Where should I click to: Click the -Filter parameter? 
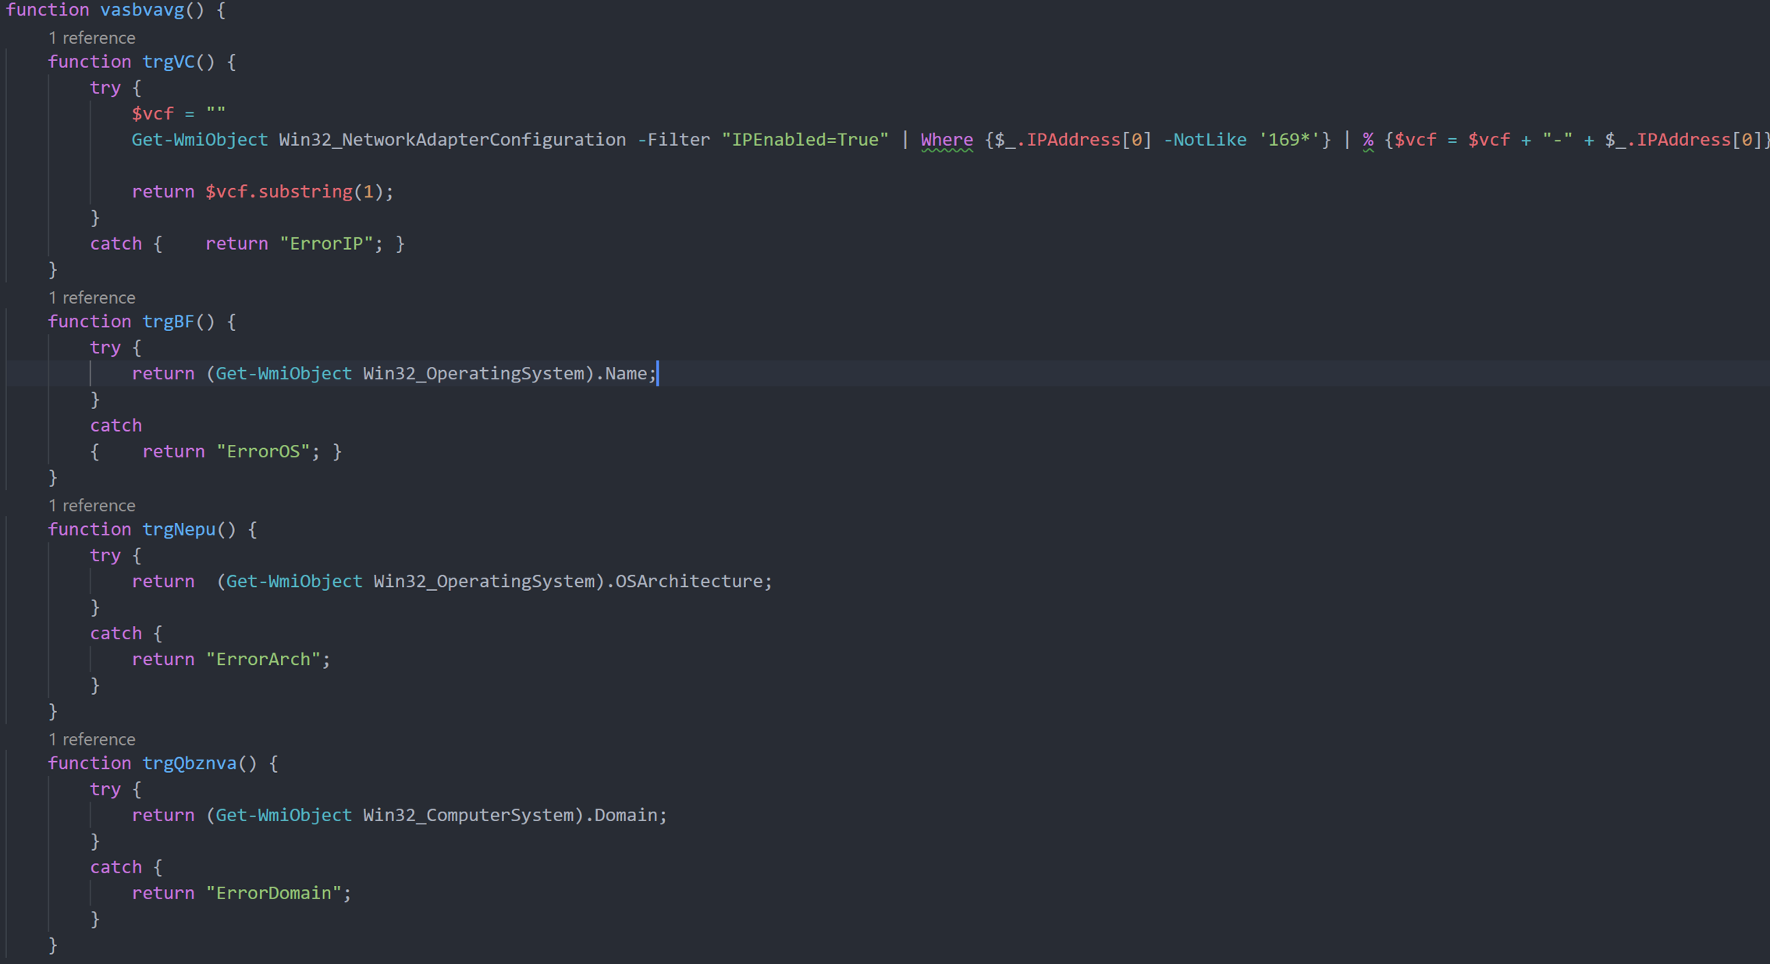(674, 140)
